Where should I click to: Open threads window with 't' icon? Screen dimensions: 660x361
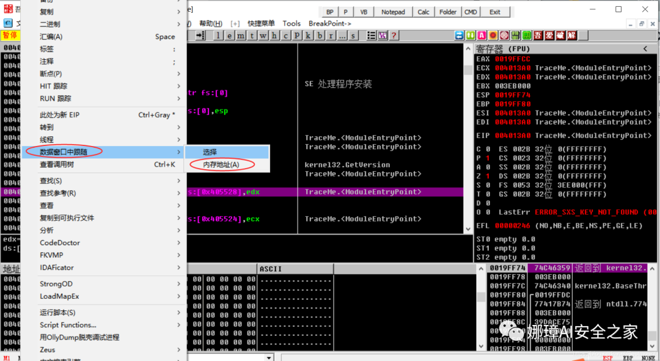click(x=252, y=36)
